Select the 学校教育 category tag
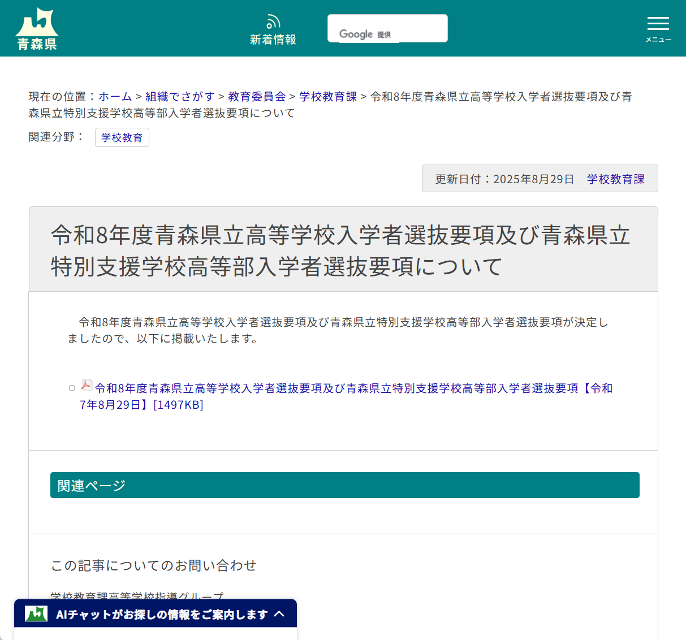This screenshot has width=686, height=640. pos(122,137)
